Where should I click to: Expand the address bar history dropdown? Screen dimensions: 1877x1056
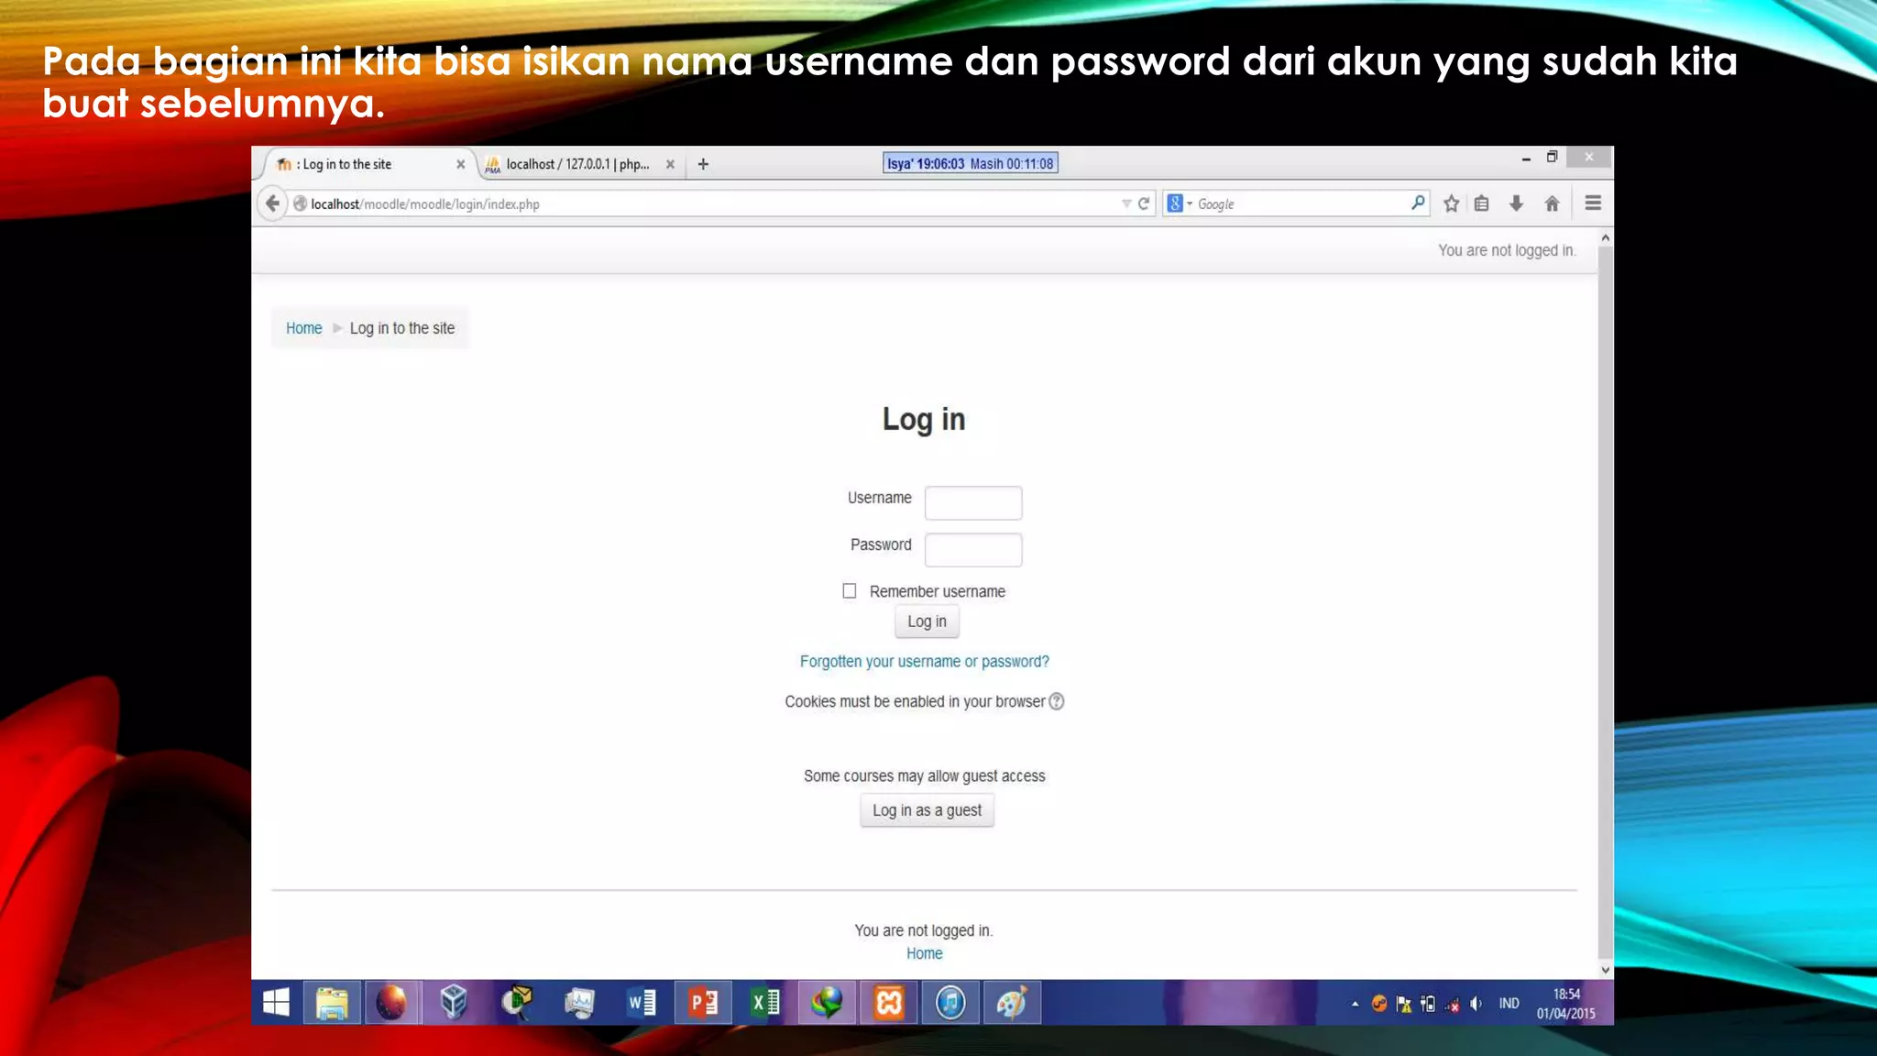click(1126, 203)
